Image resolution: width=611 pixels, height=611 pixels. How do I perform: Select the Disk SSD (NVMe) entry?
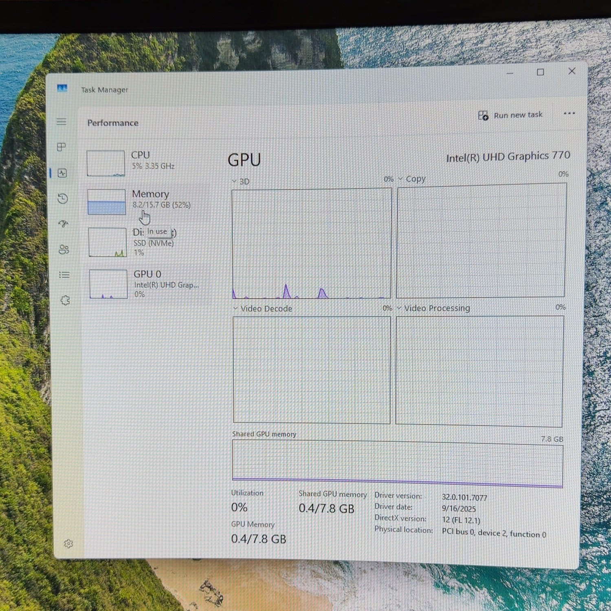click(x=148, y=242)
